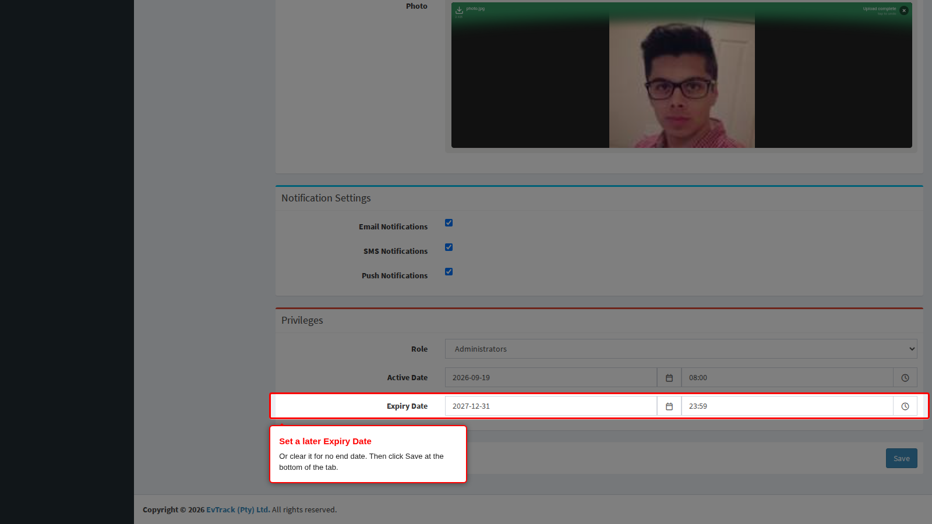This screenshot has height=524, width=932.
Task: Toggle the SMS Notifications checkbox
Action: point(449,247)
